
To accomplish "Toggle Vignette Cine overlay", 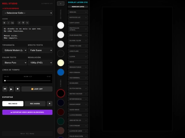I will pyautogui.click(x=78, y=46).
